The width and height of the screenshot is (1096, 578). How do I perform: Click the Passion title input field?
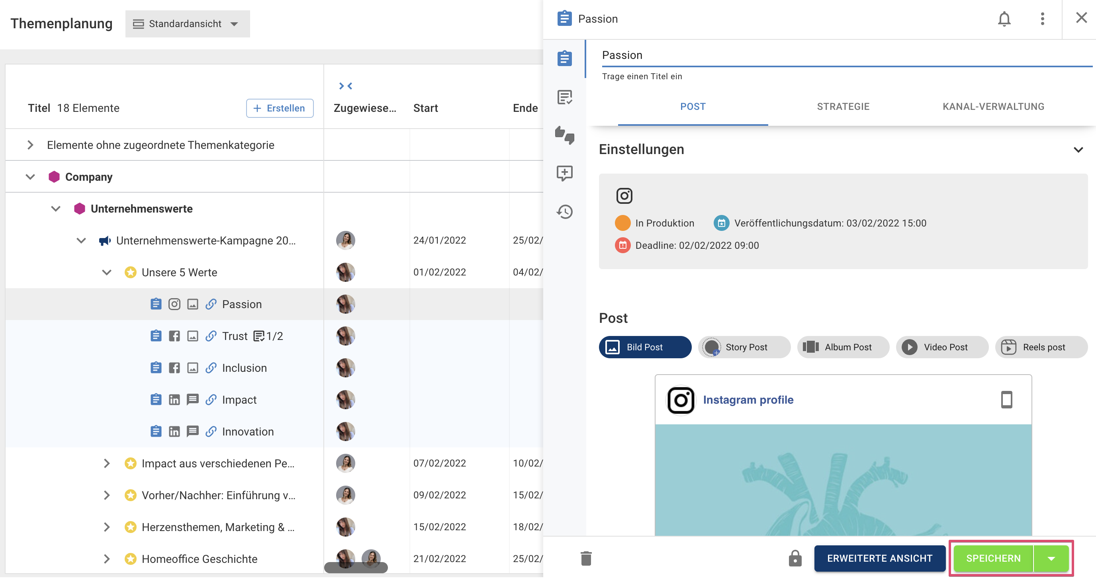(847, 55)
